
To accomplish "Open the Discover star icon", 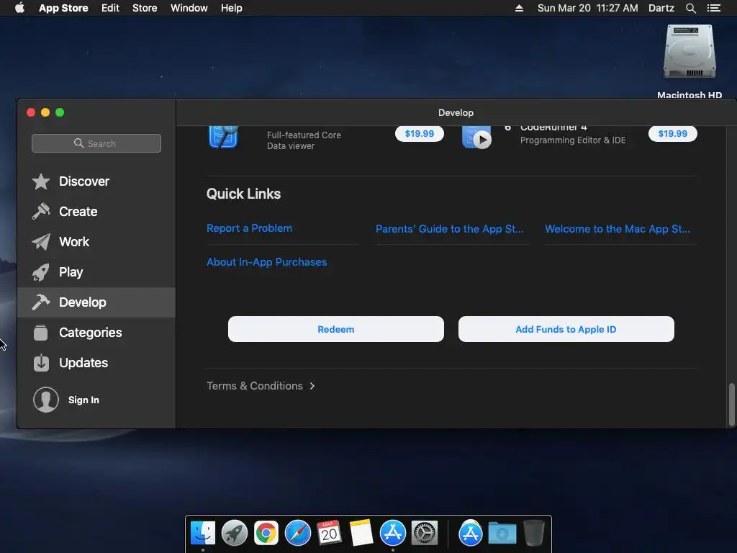I will pos(41,181).
